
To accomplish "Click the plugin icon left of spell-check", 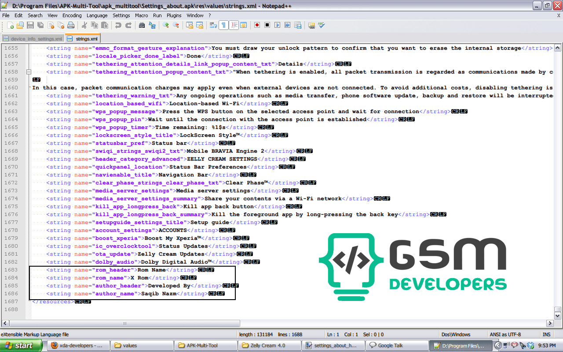I will [x=311, y=25].
